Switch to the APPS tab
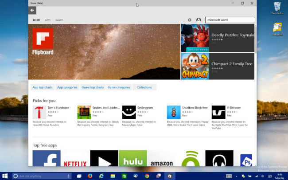 pos(48,20)
